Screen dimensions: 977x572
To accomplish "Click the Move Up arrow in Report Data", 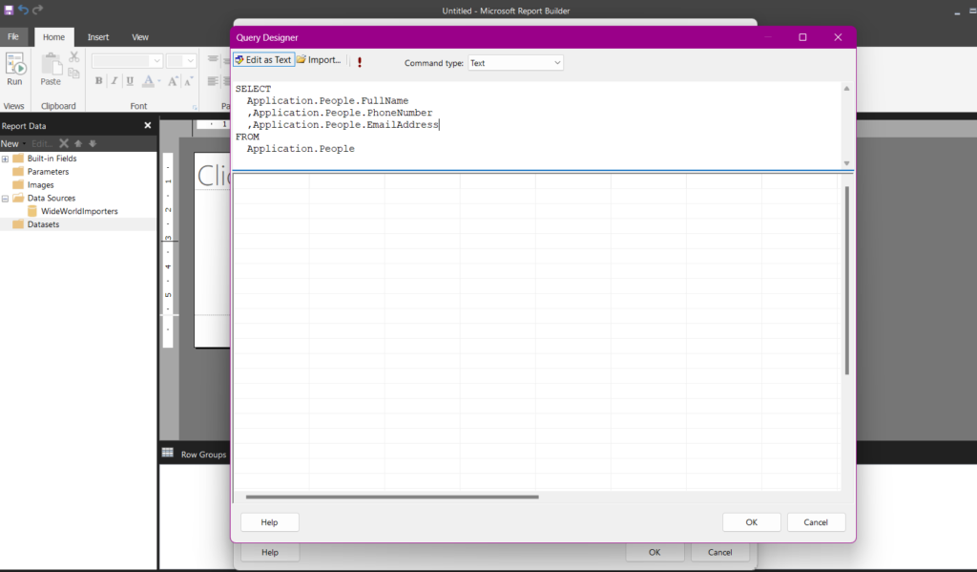I will click(78, 143).
